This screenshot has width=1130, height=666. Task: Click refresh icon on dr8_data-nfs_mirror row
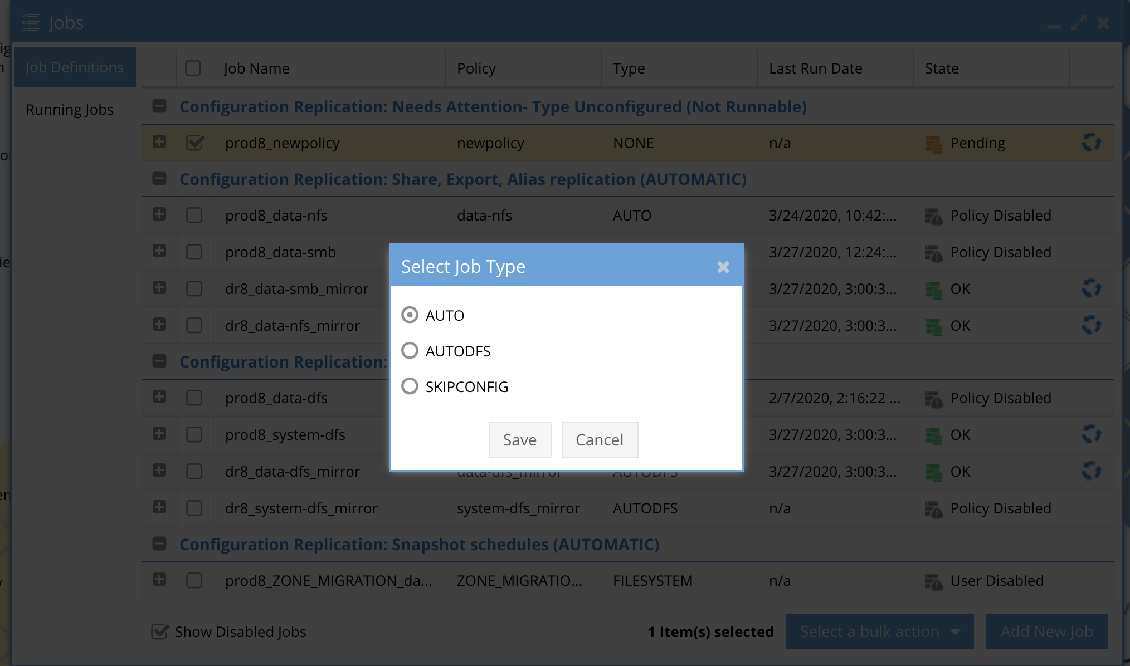click(1092, 325)
